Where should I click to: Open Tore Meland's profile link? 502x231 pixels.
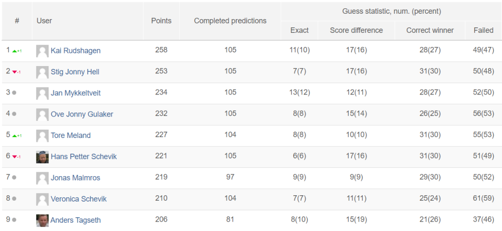tap(71, 136)
